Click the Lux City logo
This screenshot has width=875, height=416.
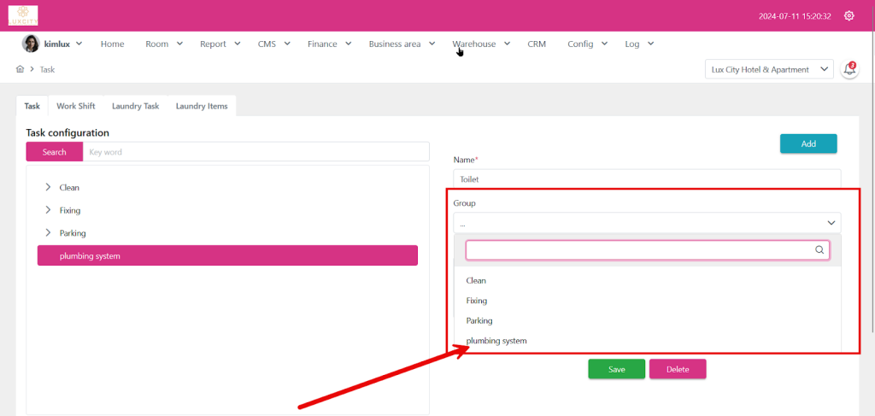coord(23,15)
